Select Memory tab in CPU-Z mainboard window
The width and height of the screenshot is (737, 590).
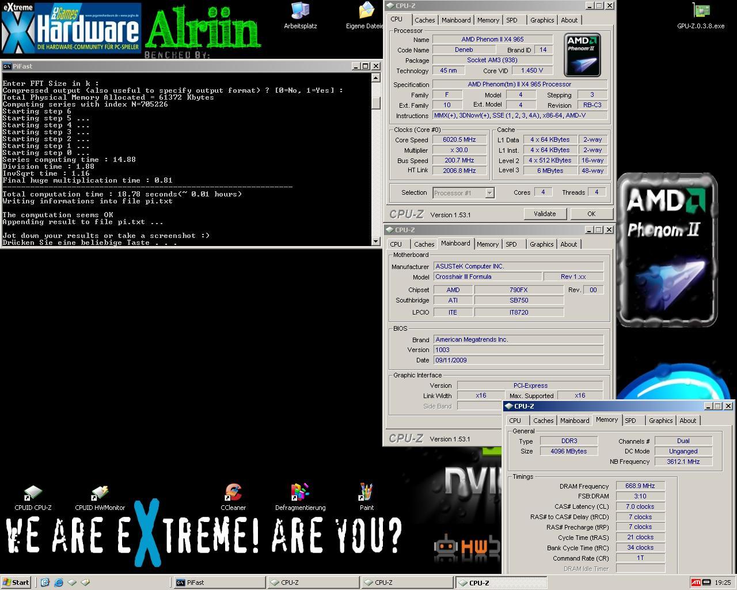pyautogui.click(x=488, y=244)
